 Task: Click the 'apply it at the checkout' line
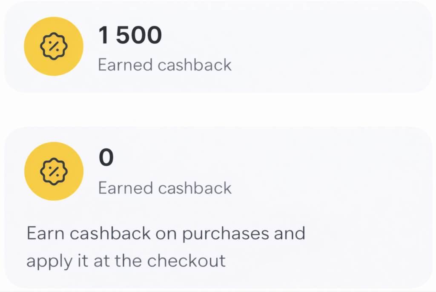click(x=126, y=261)
